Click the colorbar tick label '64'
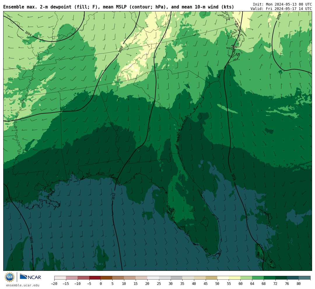The width and height of the screenshot is (315, 289). pyautogui.click(x=252, y=284)
